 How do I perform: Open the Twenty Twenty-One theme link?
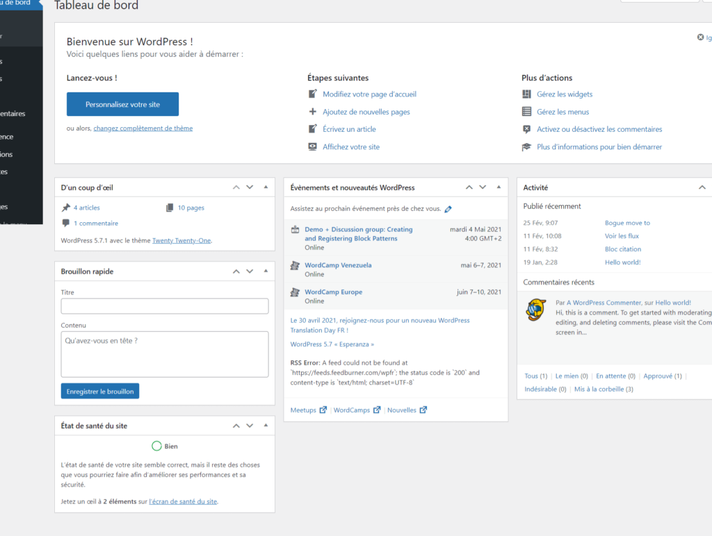[181, 240]
